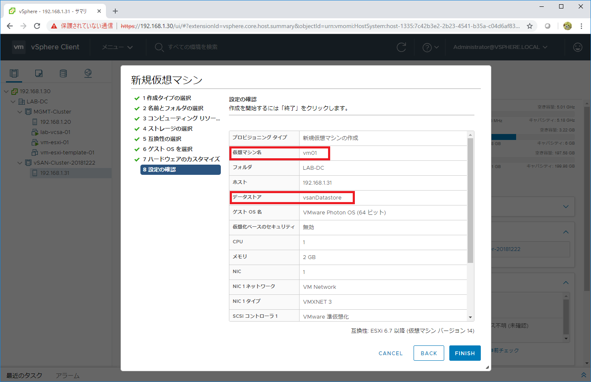Screen dimensions: 591x382
Task: Expand the bottom task panel chevrons
Action: point(583,375)
